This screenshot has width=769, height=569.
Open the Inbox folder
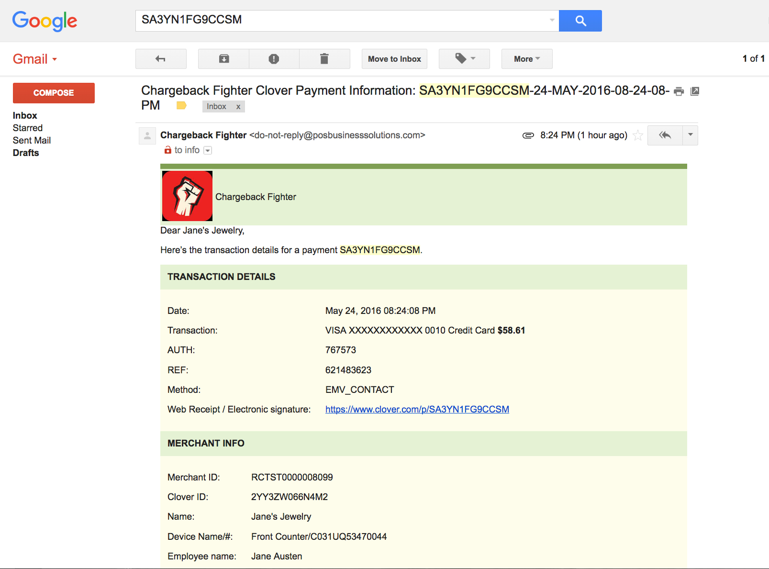25,115
